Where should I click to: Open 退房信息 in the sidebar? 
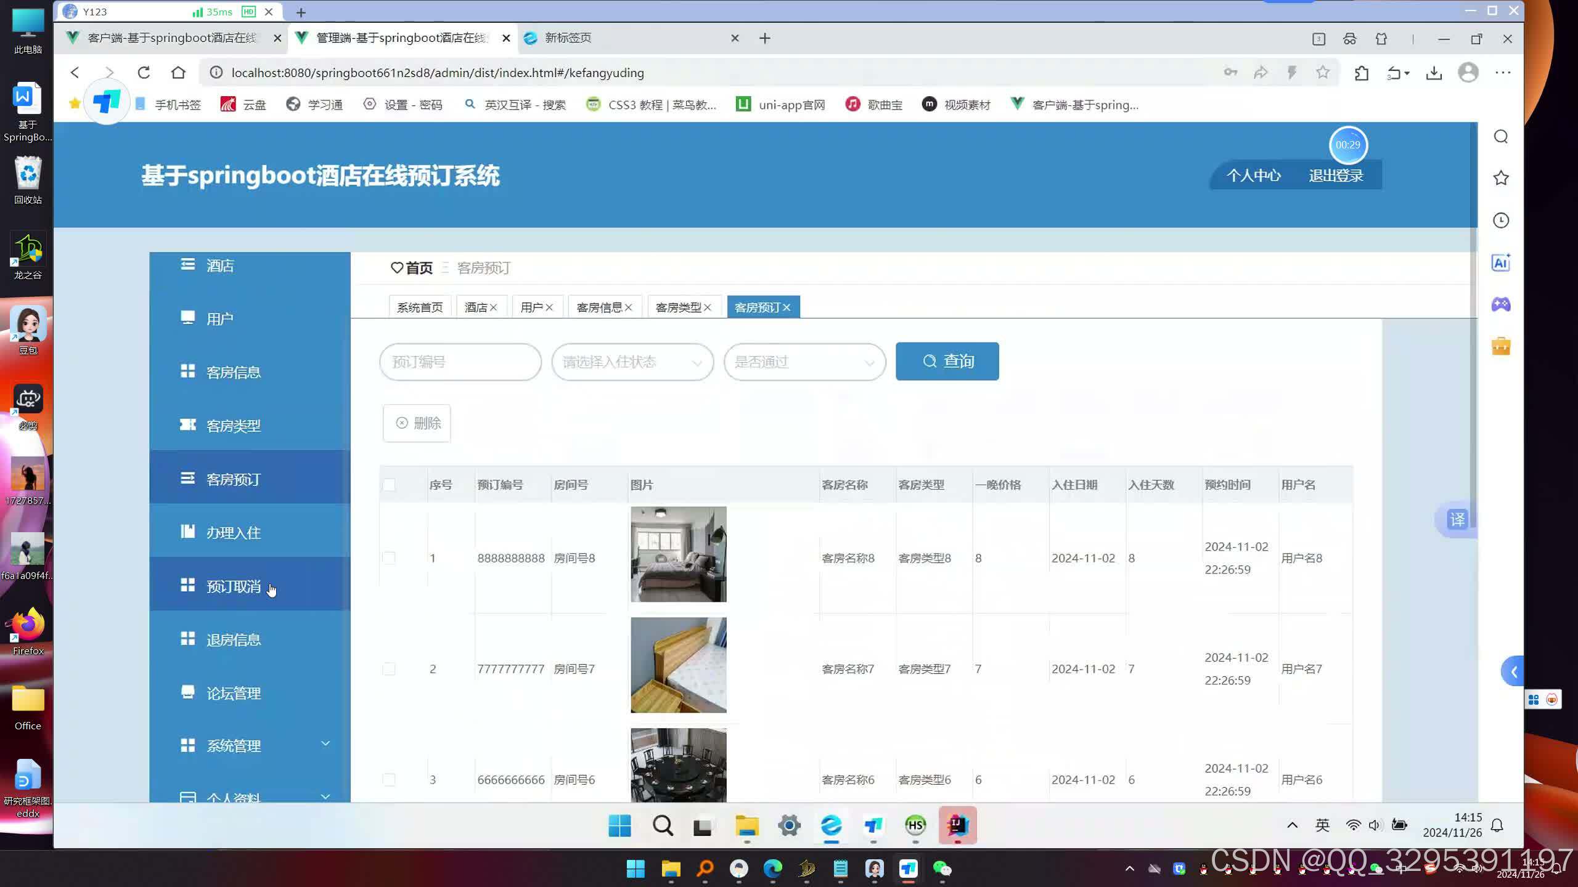(x=250, y=640)
